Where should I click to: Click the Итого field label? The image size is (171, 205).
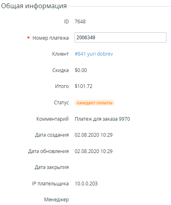pyautogui.click(x=62, y=86)
